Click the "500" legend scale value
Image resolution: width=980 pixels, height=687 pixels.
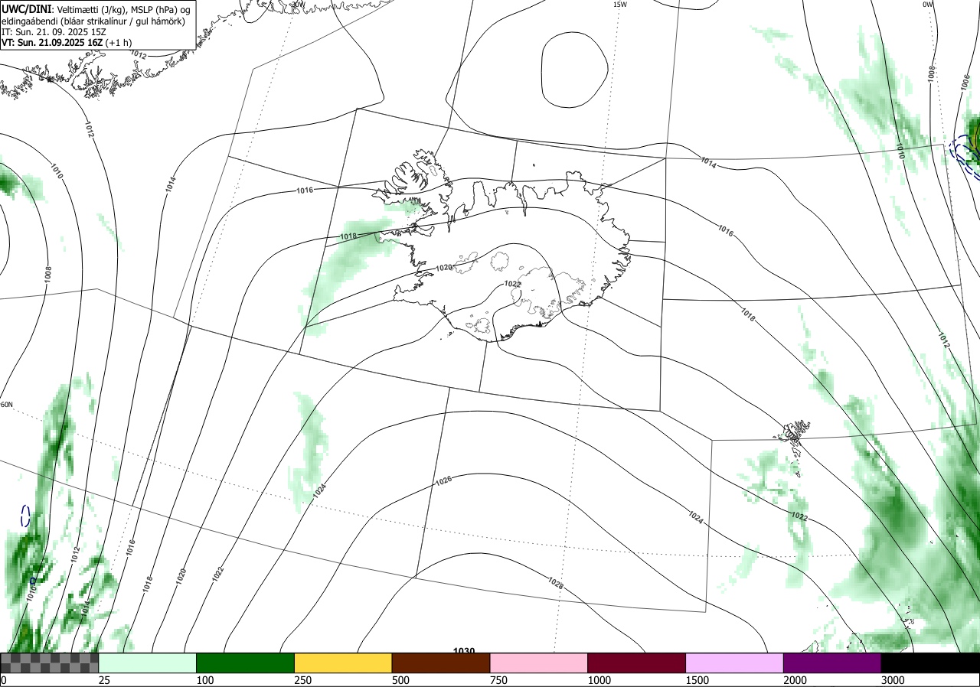pyautogui.click(x=401, y=680)
